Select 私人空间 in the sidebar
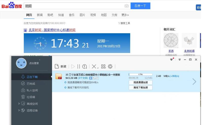Screen dimensions: 202x125 coord(32,90)
